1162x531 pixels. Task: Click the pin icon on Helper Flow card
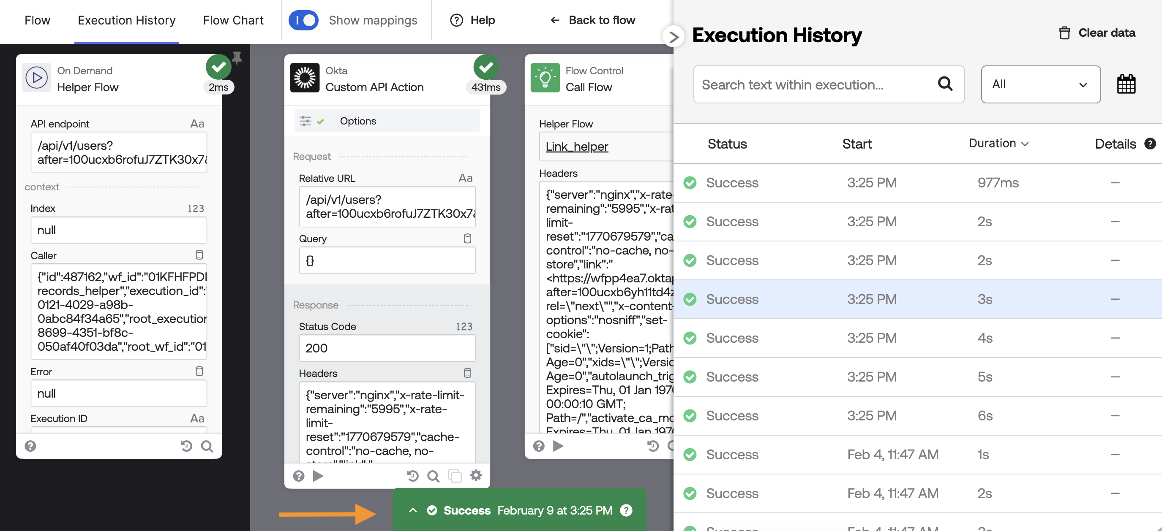(x=237, y=58)
